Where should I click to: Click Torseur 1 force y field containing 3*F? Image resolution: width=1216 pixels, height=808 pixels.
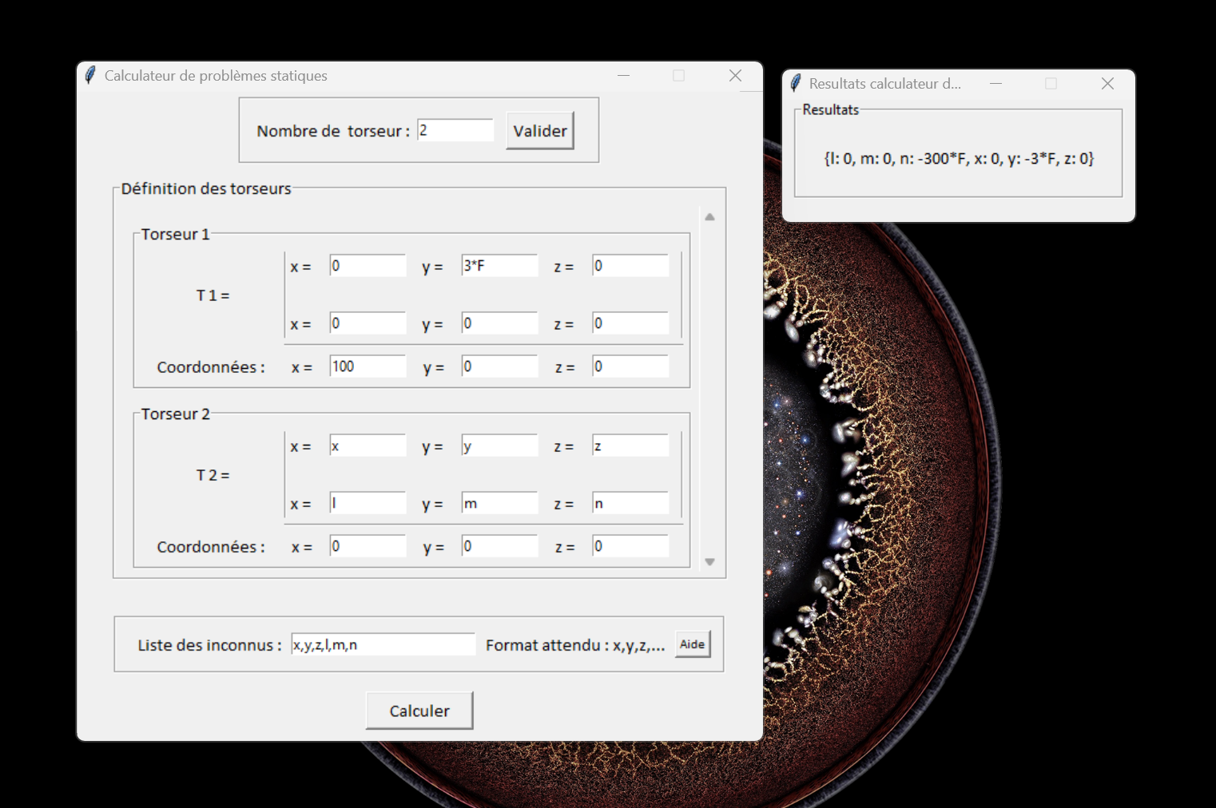coord(499,266)
